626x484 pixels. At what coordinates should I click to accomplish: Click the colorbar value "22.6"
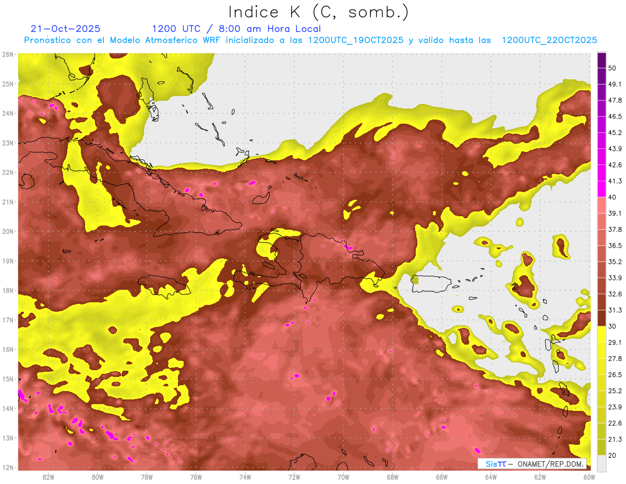[615, 423]
